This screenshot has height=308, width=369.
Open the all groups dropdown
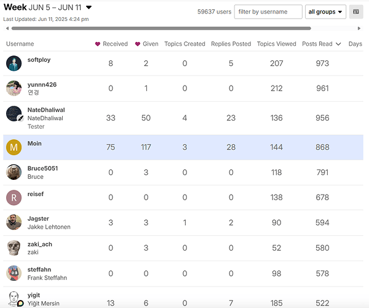[x=325, y=12]
